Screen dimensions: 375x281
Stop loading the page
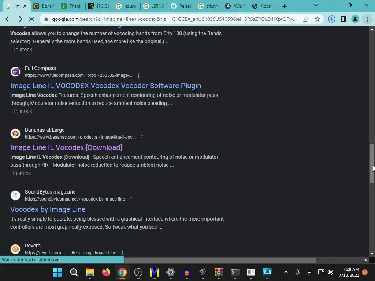pyautogui.click(x=31, y=19)
